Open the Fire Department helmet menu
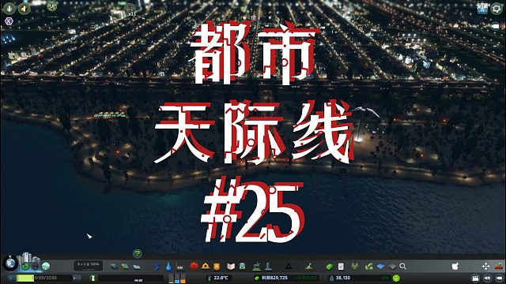The height and width of the screenshot is (284, 506). click(206, 267)
